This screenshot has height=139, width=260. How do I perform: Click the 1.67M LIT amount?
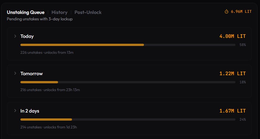click(232, 111)
